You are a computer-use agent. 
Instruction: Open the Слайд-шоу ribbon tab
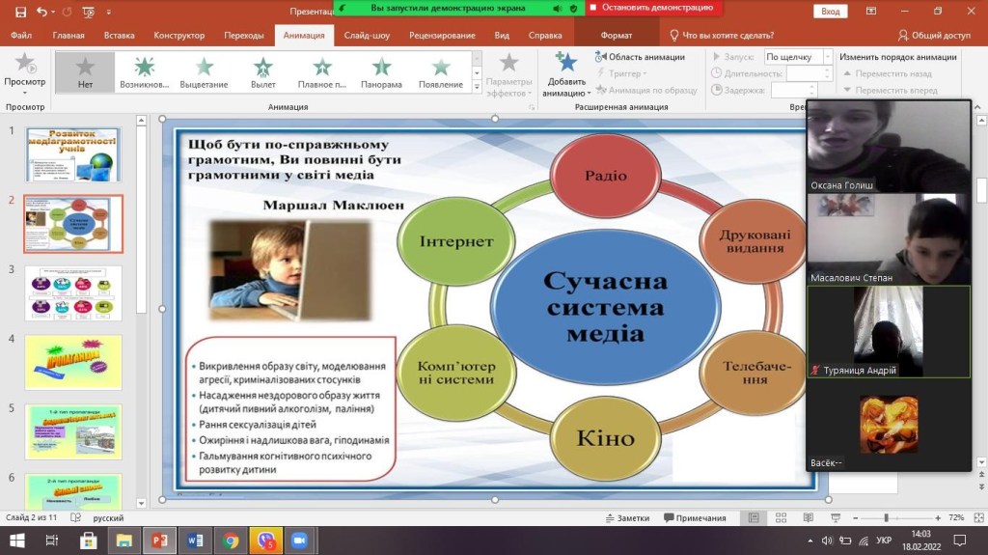coord(367,35)
